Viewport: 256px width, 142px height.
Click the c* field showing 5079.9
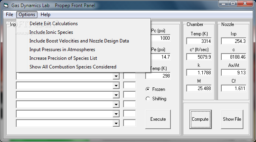click(x=199, y=57)
